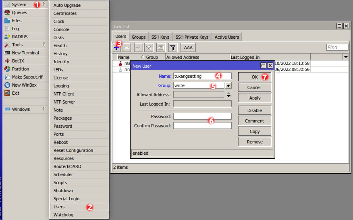Click the Password input field
This screenshot has height=220, width=353.
(x=202, y=116)
